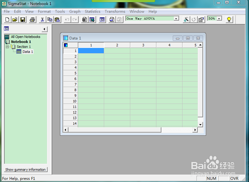Click the horizontal scrollbar thumb
Viewport: 249px width, 182px height.
[x=115, y=130]
